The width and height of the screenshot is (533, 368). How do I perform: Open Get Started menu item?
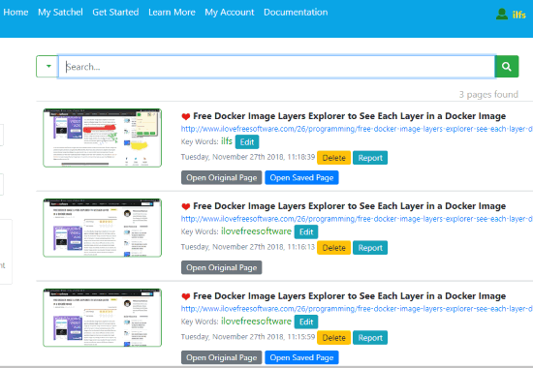pos(115,13)
